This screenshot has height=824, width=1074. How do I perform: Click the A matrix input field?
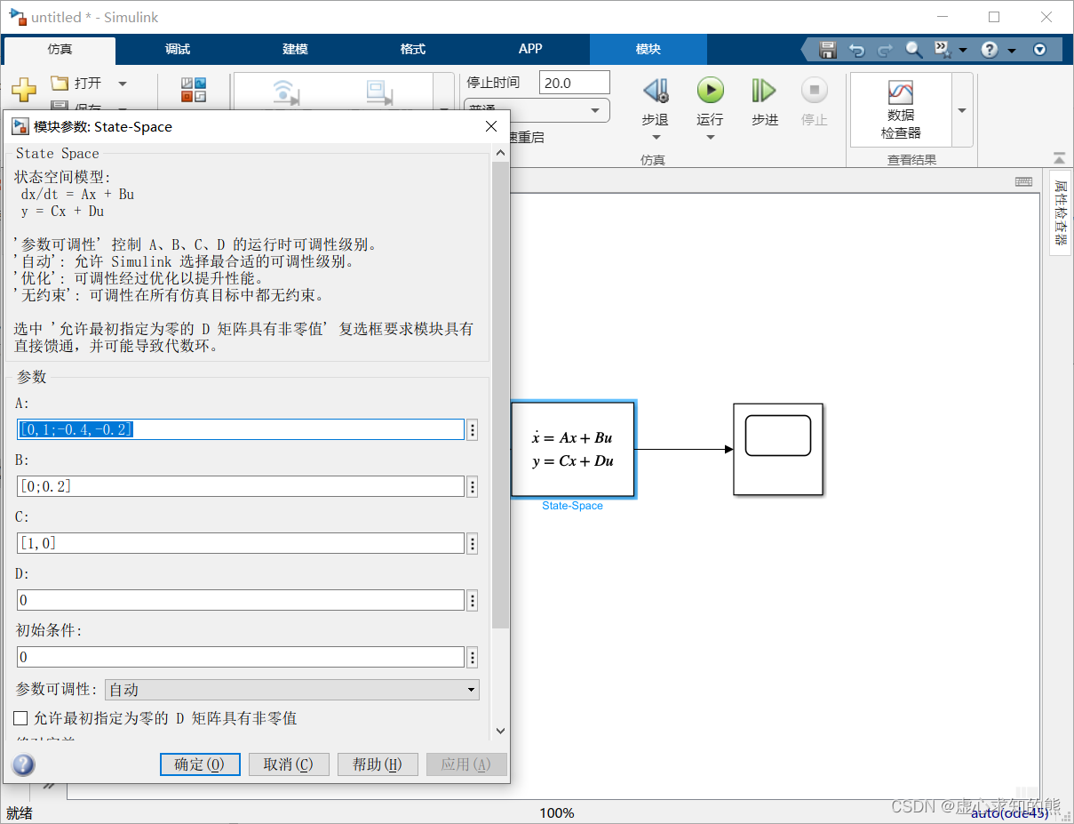(x=241, y=430)
